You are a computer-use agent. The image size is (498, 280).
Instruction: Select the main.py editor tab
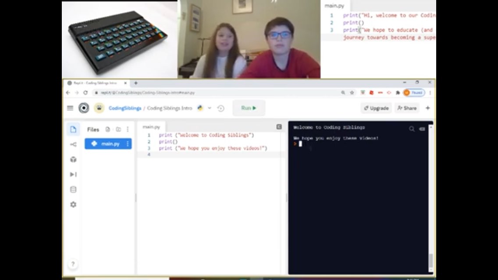click(151, 127)
